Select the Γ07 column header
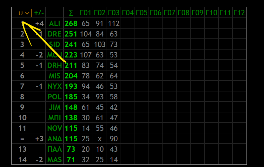The height and width of the screenshot is (167, 264). tap(169, 13)
